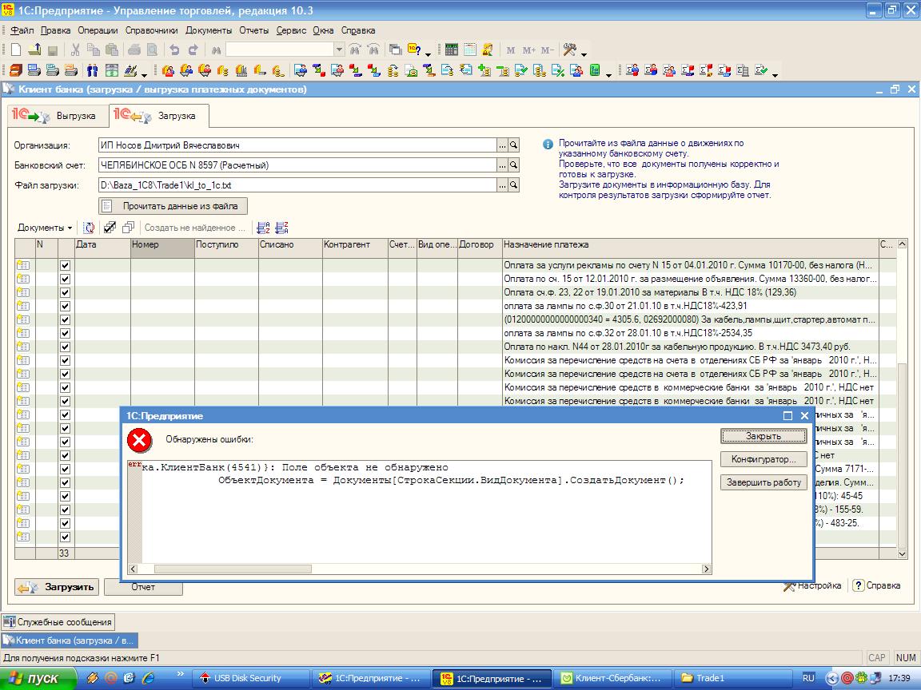This screenshot has height=690, width=921.
Task: Expand the search text combo box arrow
Action: tap(339, 50)
